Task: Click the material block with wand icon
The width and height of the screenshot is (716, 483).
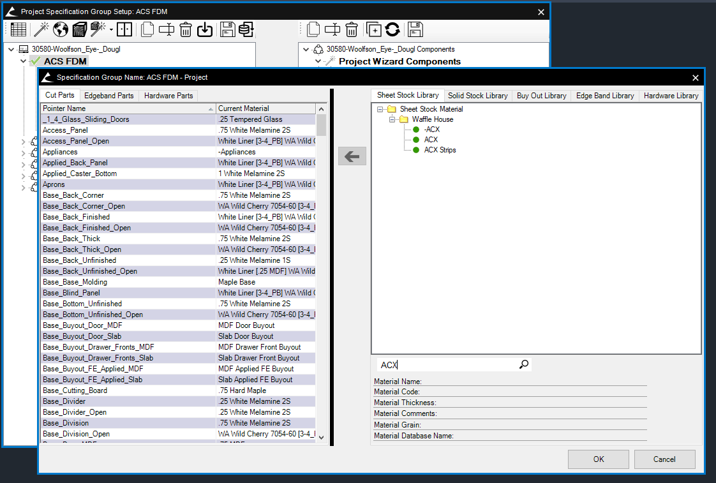Action: 98,30
